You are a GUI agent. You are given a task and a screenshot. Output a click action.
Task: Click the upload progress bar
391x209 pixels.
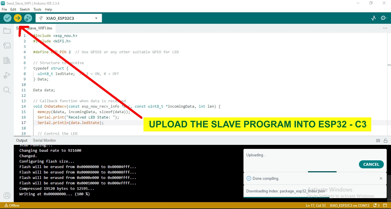(315, 172)
